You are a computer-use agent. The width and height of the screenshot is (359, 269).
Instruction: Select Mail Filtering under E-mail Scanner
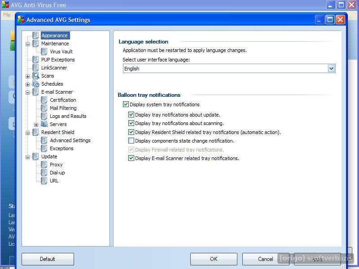63,108
